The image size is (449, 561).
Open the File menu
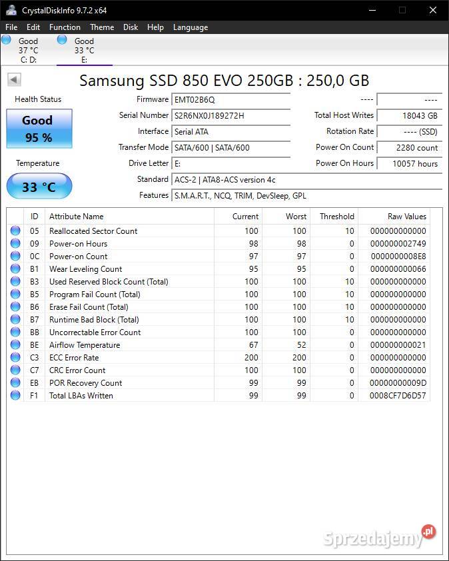pyautogui.click(x=11, y=27)
